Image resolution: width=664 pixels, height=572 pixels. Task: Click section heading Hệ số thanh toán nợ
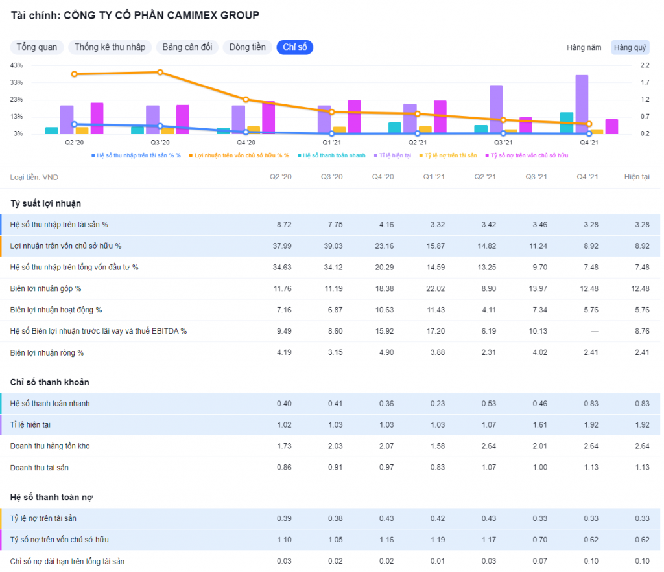pyautogui.click(x=51, y=497)
